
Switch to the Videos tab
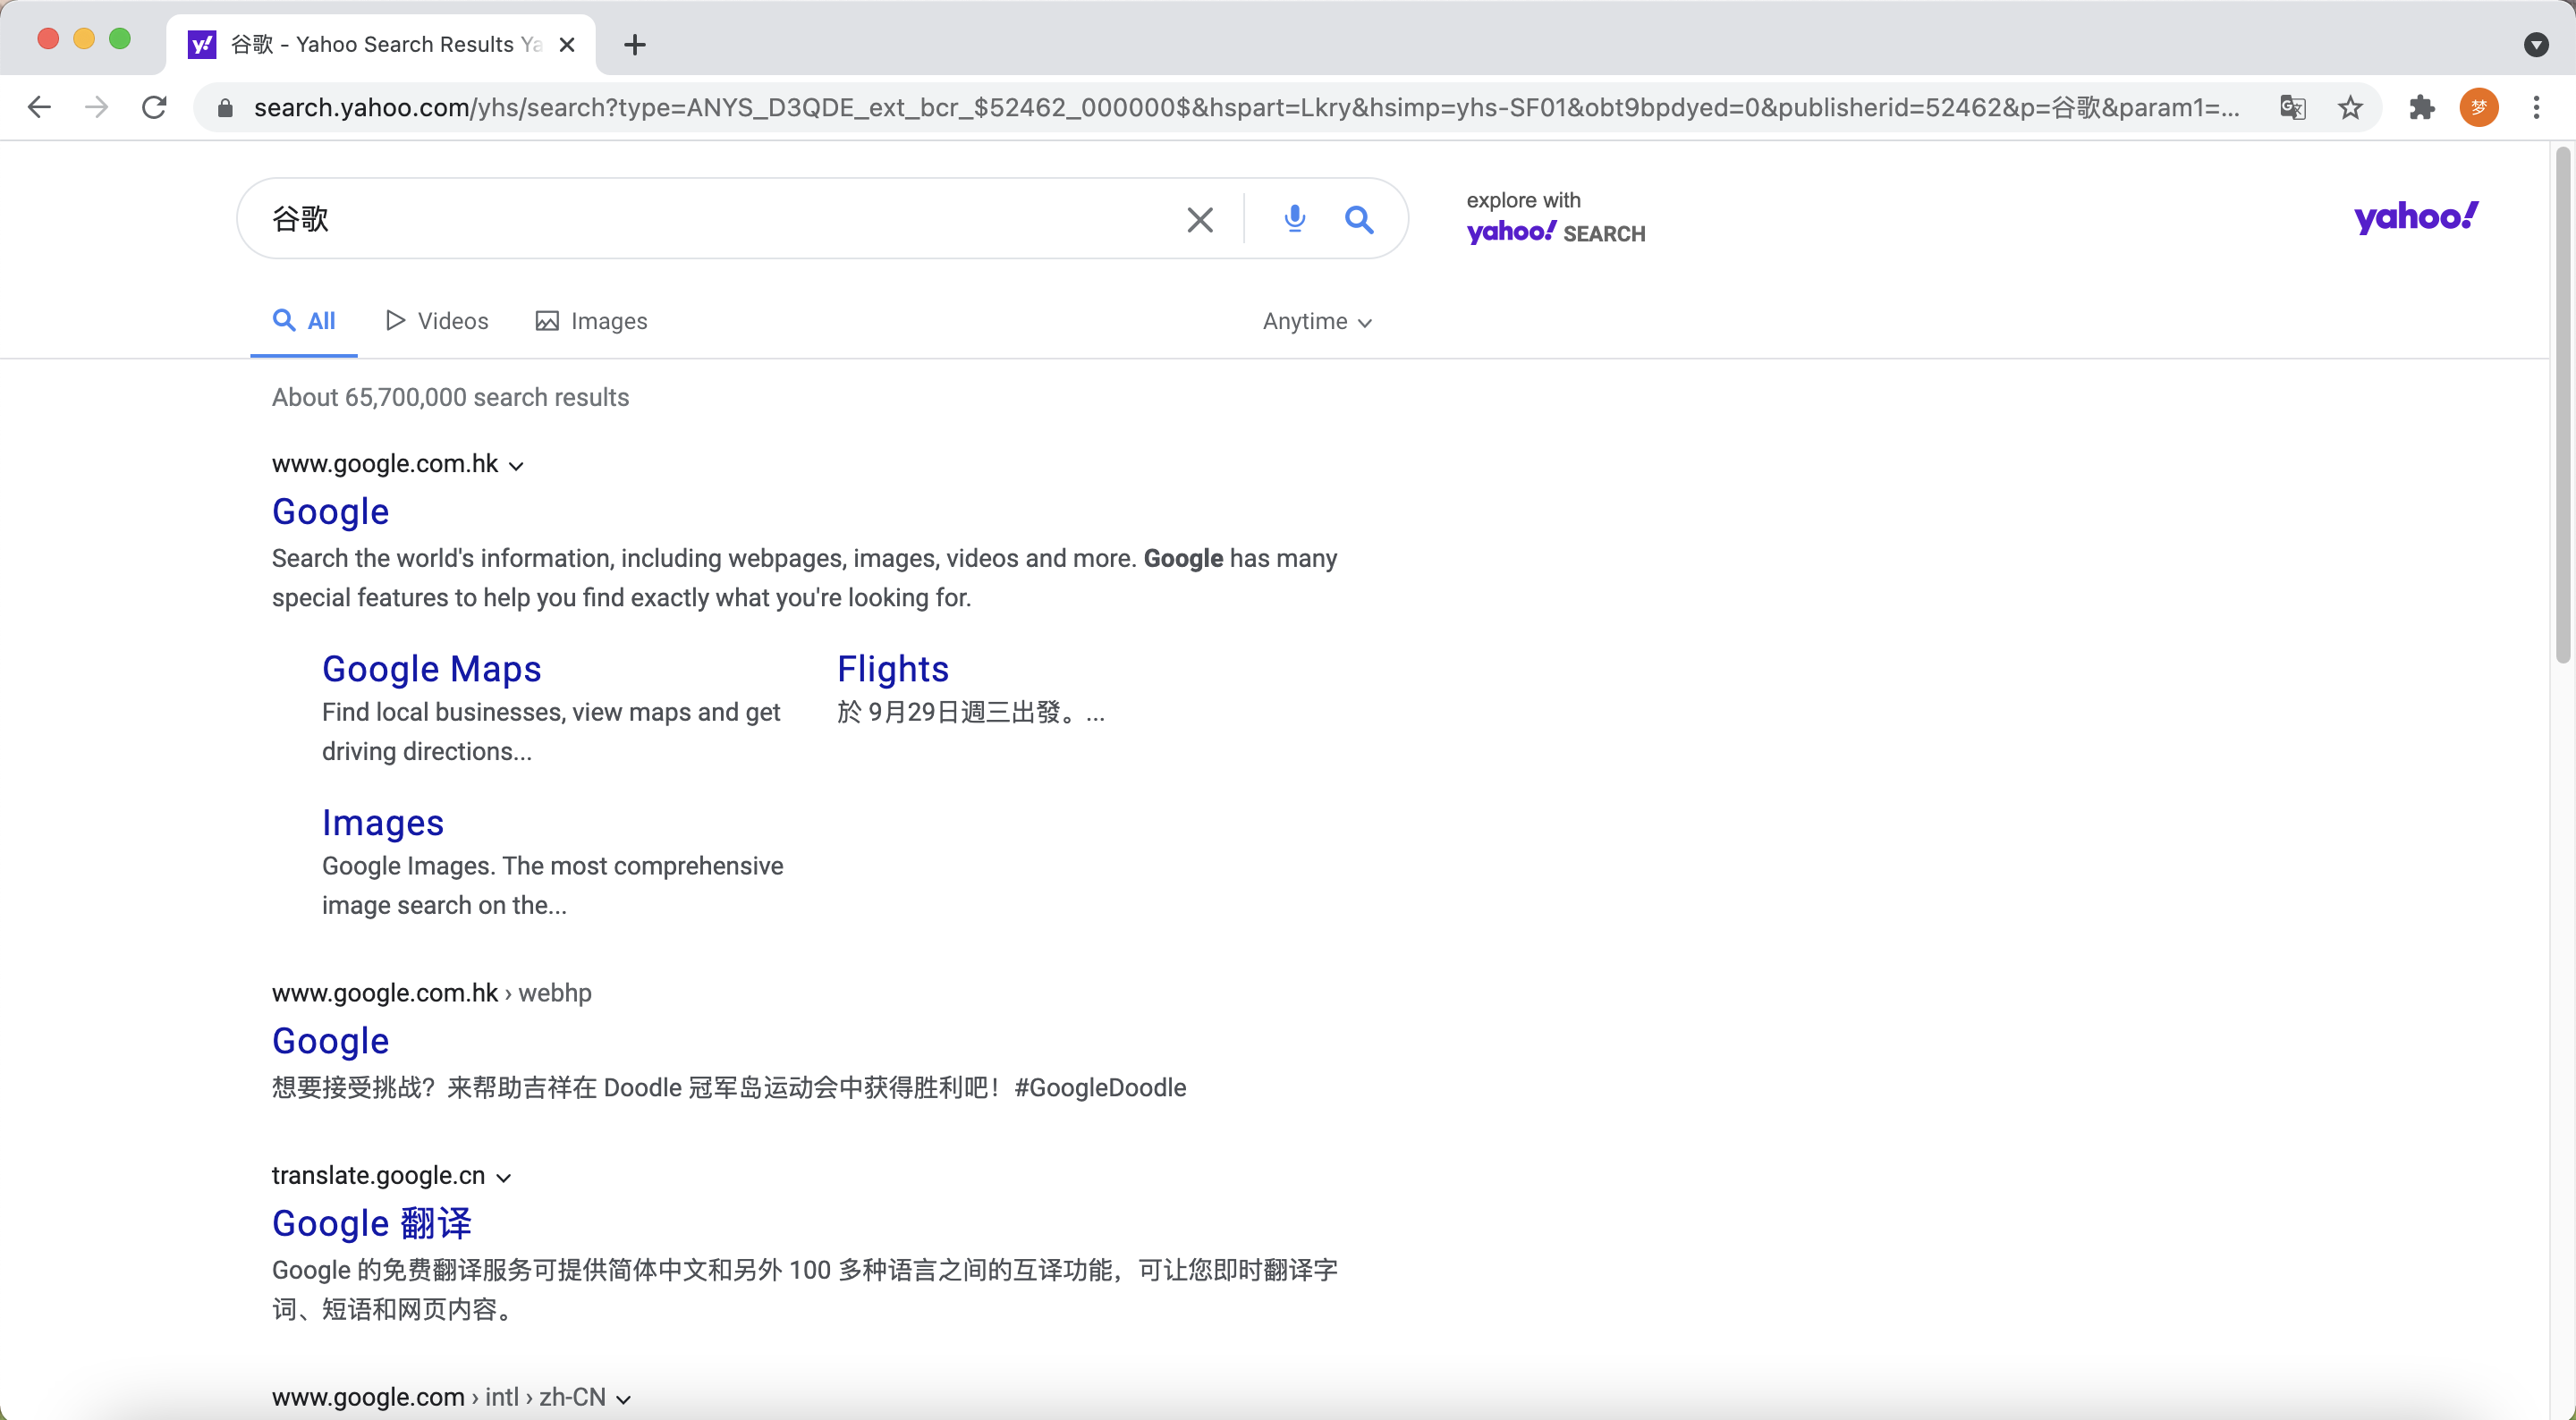(x=437, y=321)
